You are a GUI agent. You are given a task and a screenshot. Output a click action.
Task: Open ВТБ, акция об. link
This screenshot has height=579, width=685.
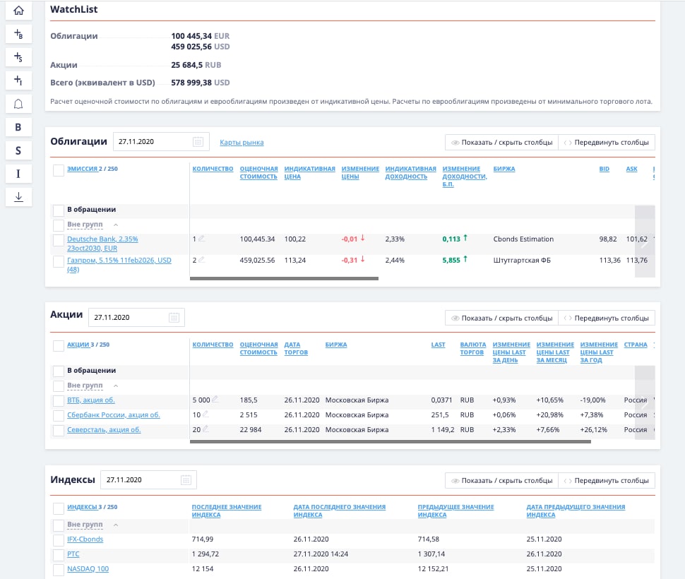pos(91,400)
